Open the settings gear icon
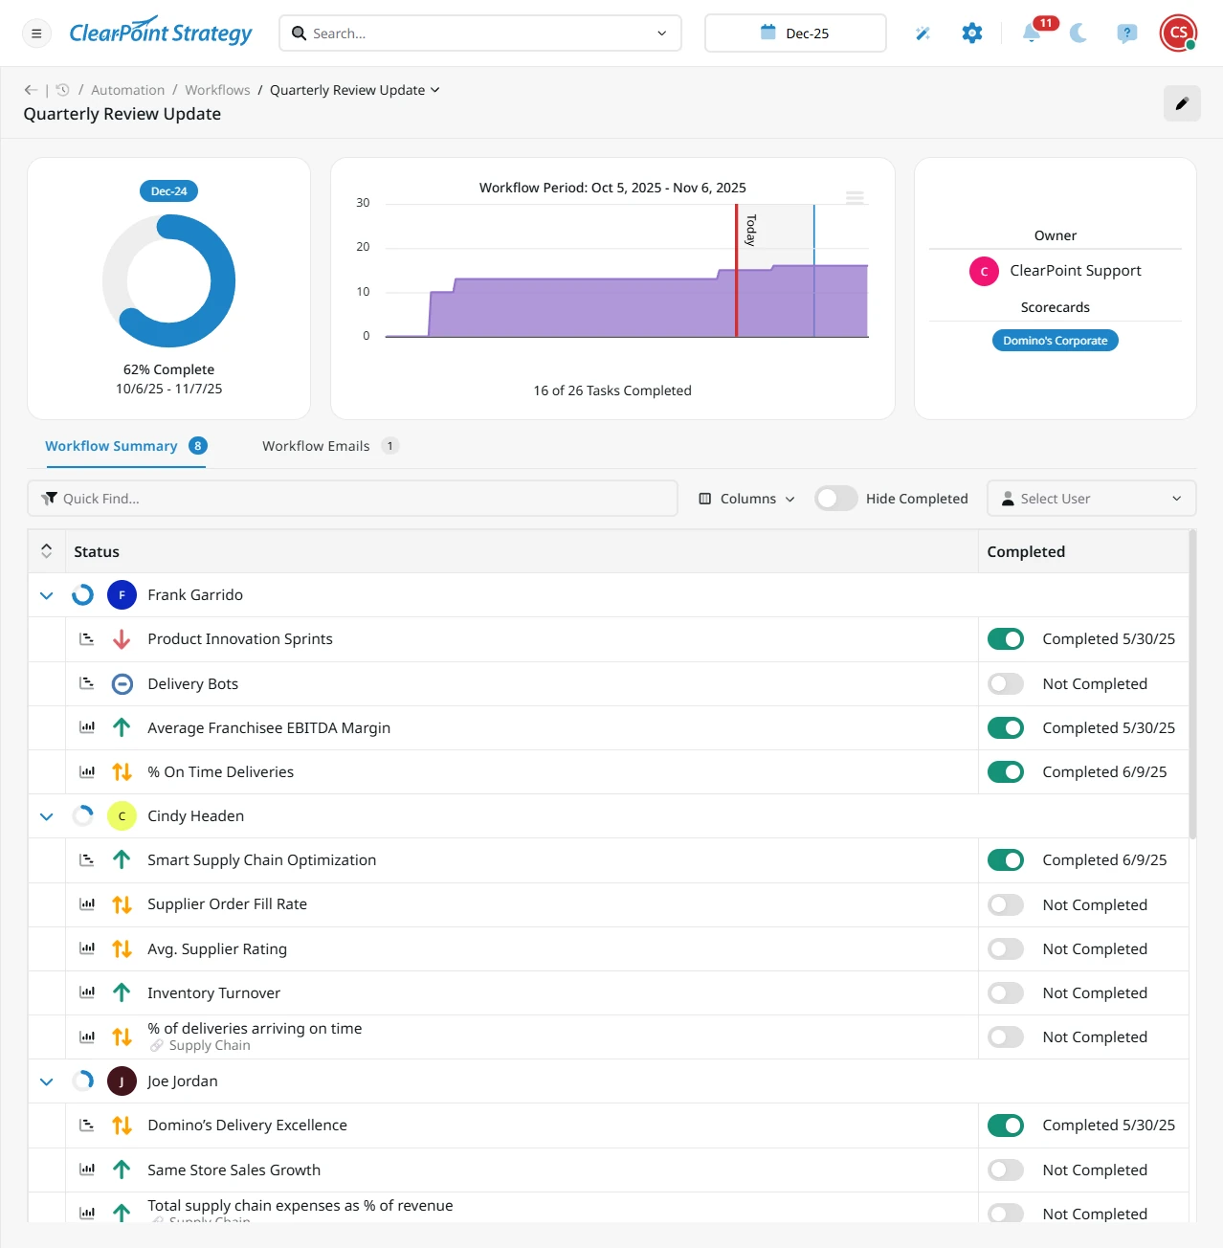The height and width of the screenshot is (1248, 1223). 972,33
